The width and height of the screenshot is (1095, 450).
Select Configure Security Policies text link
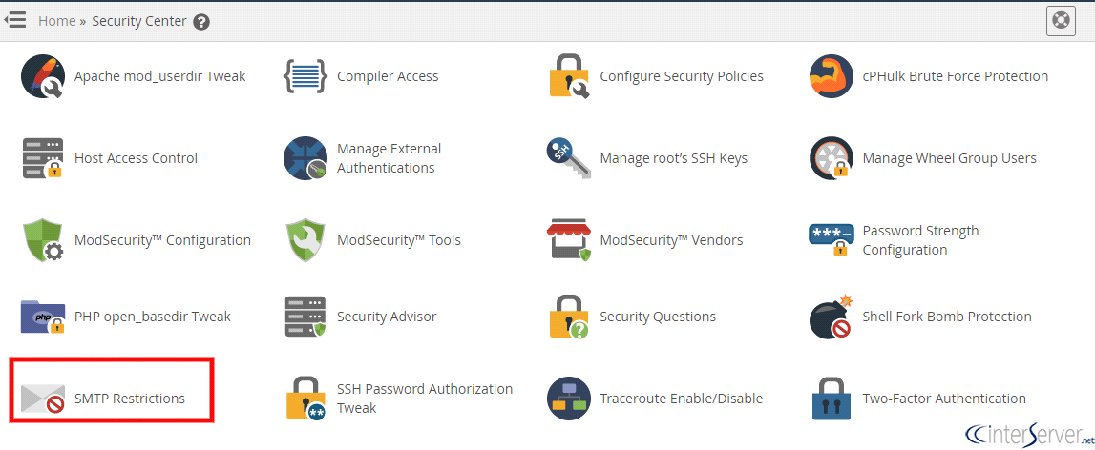682,76
